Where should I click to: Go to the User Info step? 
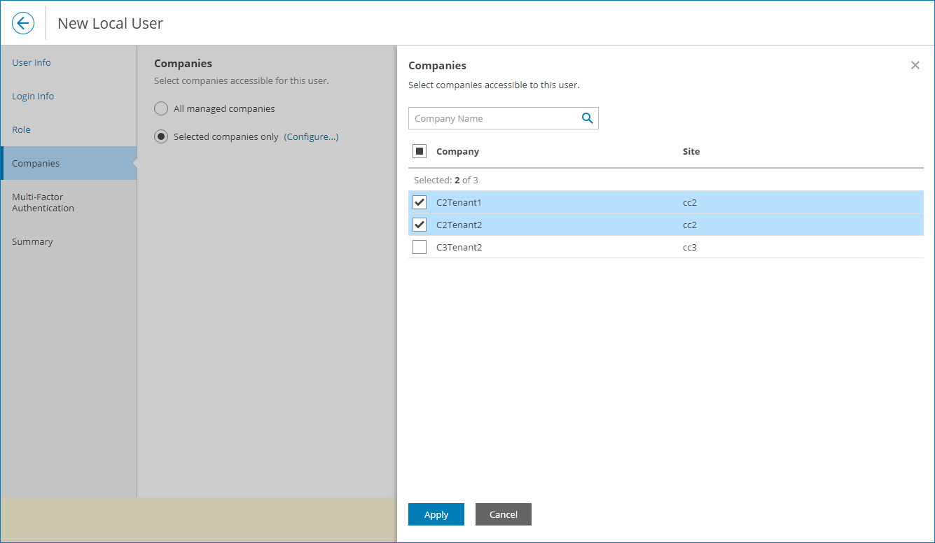click(x=31, y=62)
